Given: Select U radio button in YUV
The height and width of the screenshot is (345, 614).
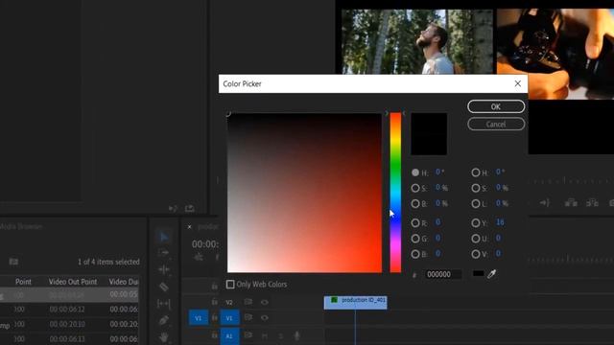Looking at the screenshot, I should pos(476,239).
